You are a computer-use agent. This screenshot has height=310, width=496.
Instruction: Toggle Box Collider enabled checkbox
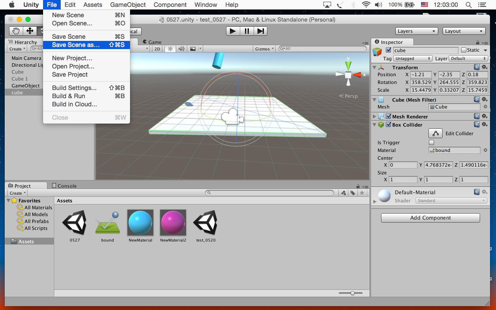(x=388, y=124)
